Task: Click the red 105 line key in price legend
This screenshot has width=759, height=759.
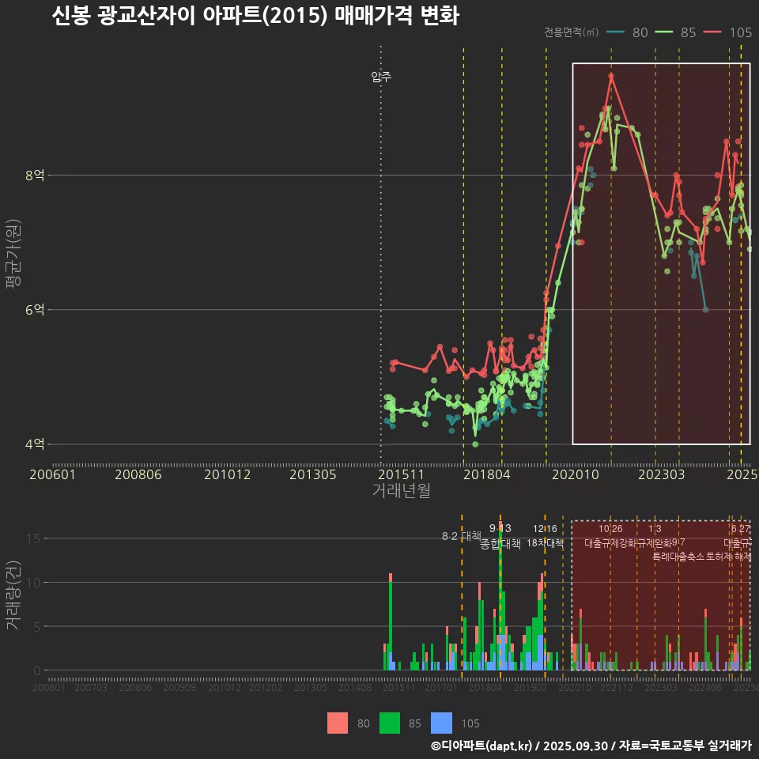Action: tap(713, 32)
